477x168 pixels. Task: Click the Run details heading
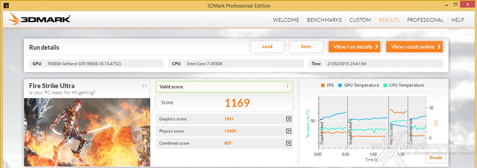(44, 47)
